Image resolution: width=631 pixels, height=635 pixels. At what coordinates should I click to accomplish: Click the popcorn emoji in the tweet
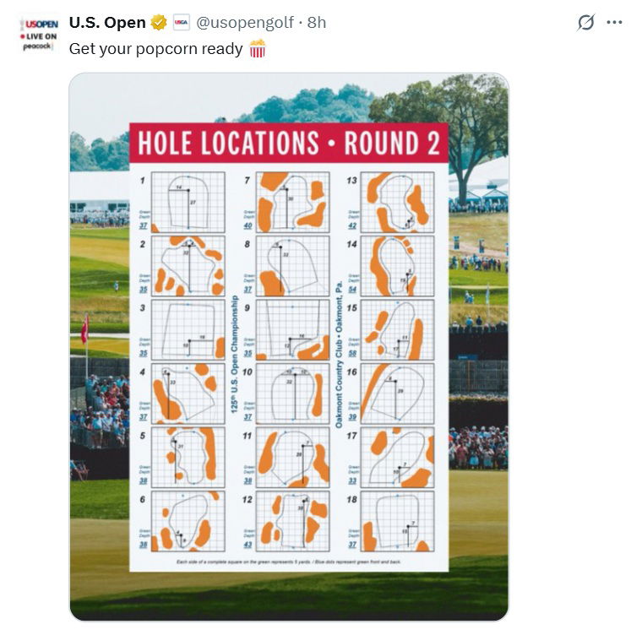click(x=257, y=49)
